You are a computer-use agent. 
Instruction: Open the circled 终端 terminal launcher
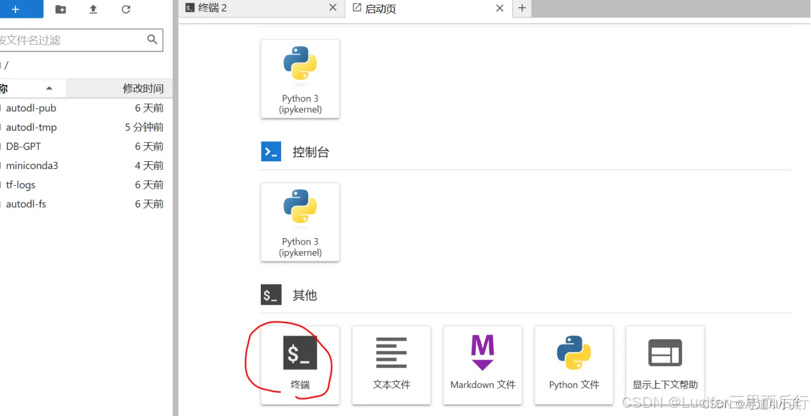(300, 365)
